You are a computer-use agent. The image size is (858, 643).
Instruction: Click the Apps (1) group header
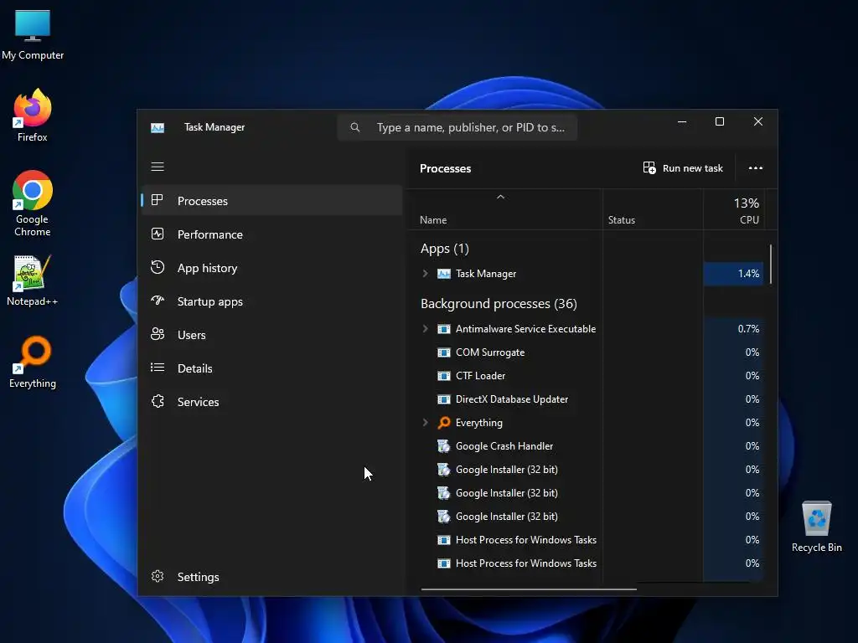(444, 249)
